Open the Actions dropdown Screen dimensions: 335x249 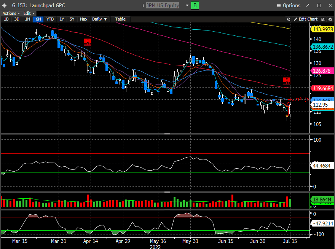(x=11, y=13)
